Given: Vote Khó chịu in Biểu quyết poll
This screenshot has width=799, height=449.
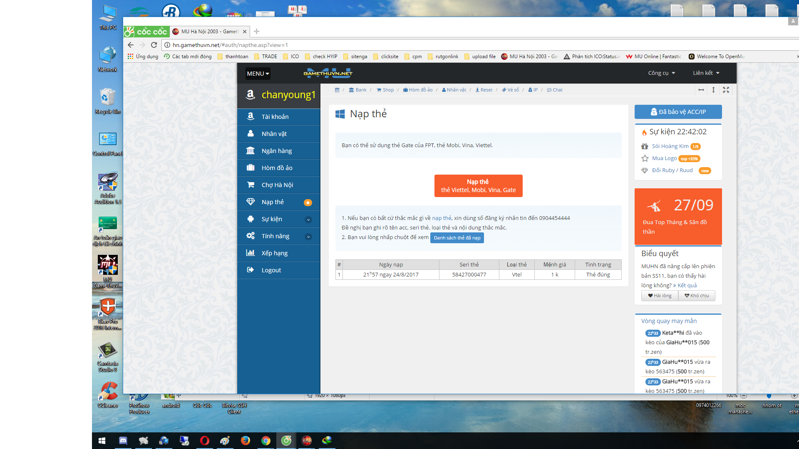Looking at the screenshot, I should click(697, 296).
